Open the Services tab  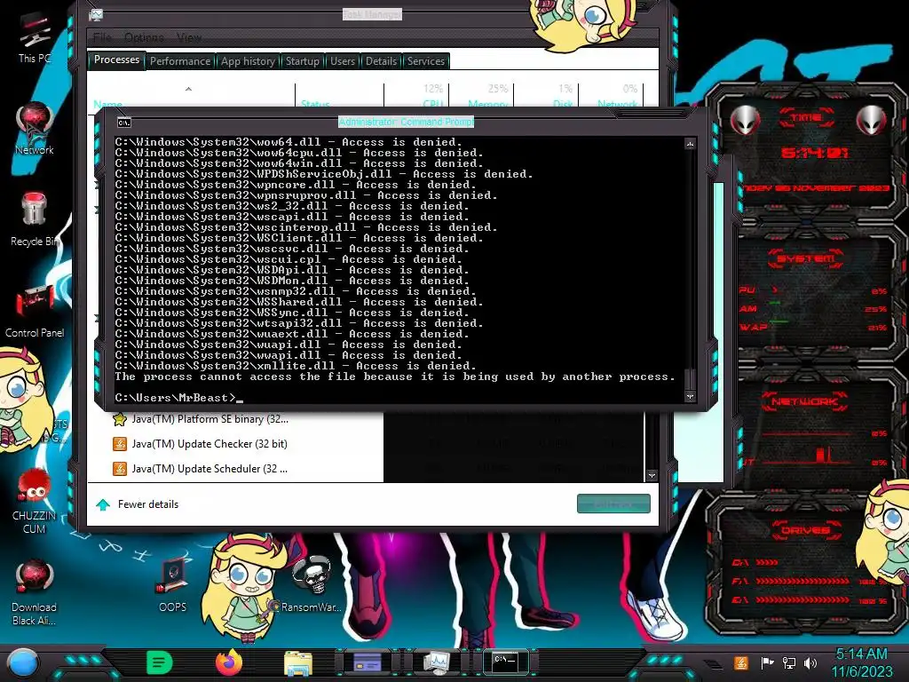[x=426, y=61]
